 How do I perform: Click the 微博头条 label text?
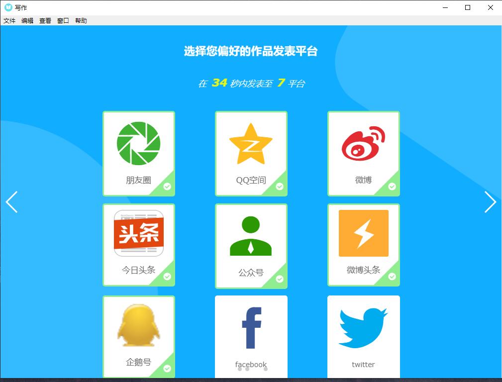pos(363,270)
